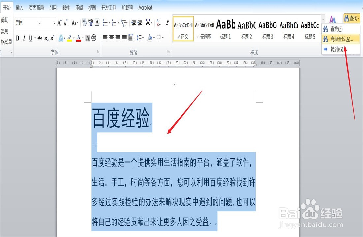Apply 无间隔 style
363x237 pixels.
(204, 29)
